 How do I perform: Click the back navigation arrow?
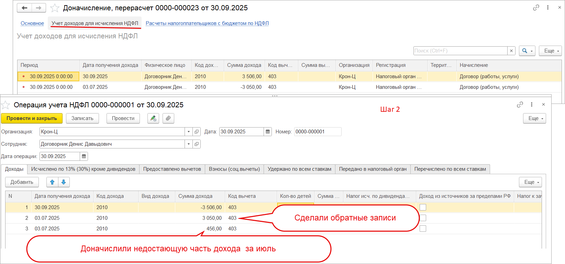24,8
